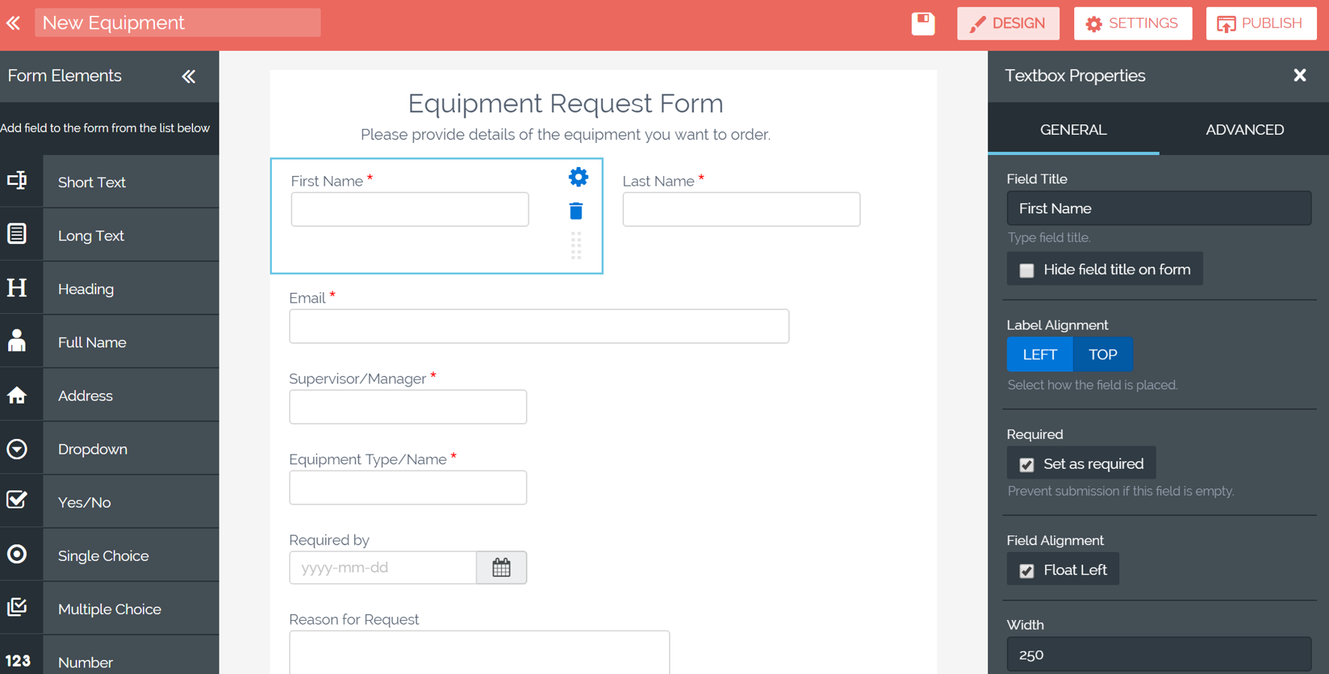1329x674 pixels.
Task: Switch to the ADVANCED tab
Action: point(1244,130)
